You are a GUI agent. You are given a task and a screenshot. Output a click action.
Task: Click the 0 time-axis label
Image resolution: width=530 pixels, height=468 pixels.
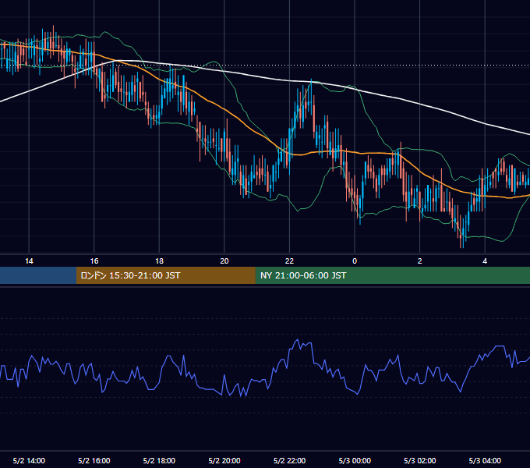click(x=355, y=261)
